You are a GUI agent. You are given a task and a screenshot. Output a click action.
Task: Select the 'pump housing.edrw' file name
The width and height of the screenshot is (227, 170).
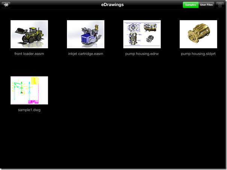pos(142,54)
